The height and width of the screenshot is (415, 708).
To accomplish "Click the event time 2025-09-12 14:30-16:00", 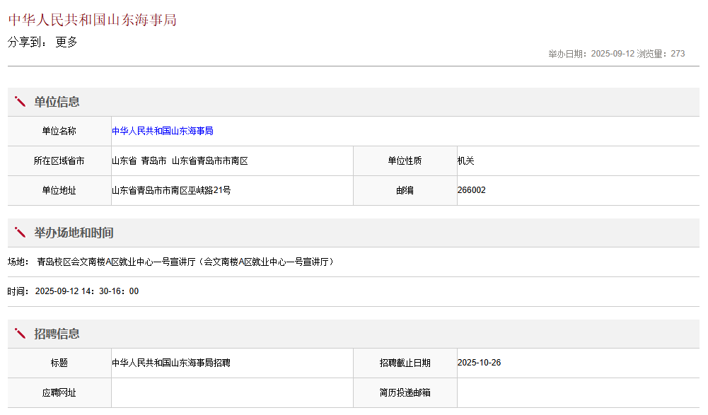I will pyautogui.click(x=86, y=291).
